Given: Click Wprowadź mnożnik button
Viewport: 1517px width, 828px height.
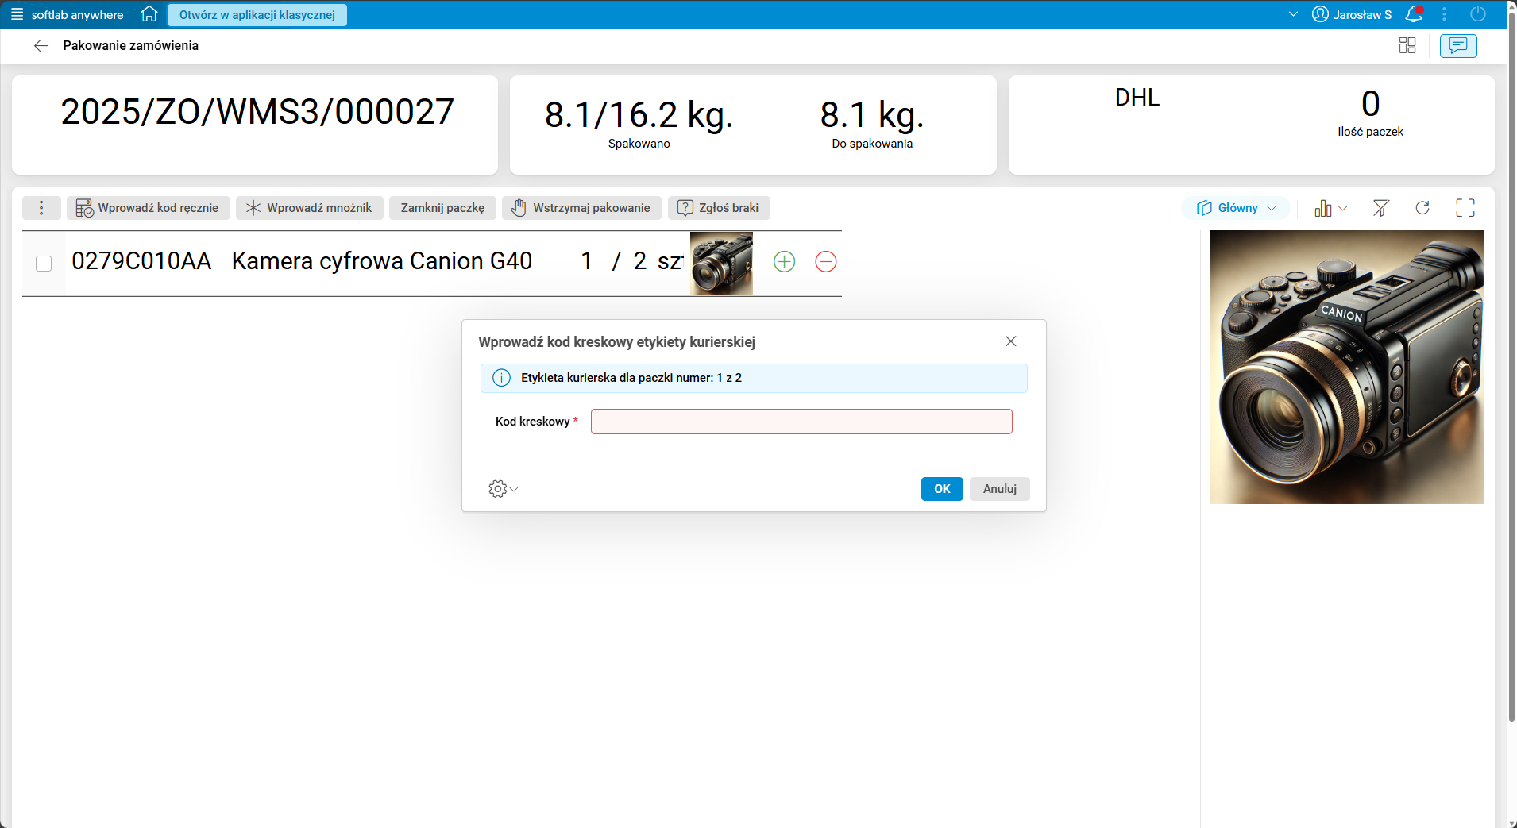Looking at the screenshot, I should (310, 208).
